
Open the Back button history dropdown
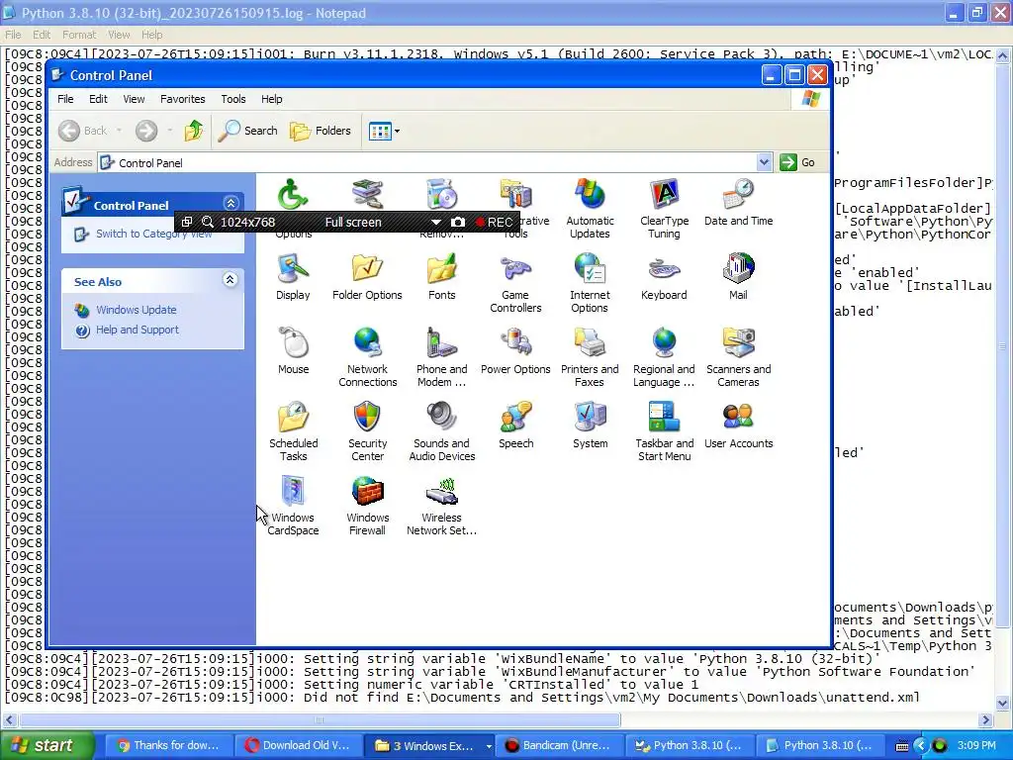[119, 131]
